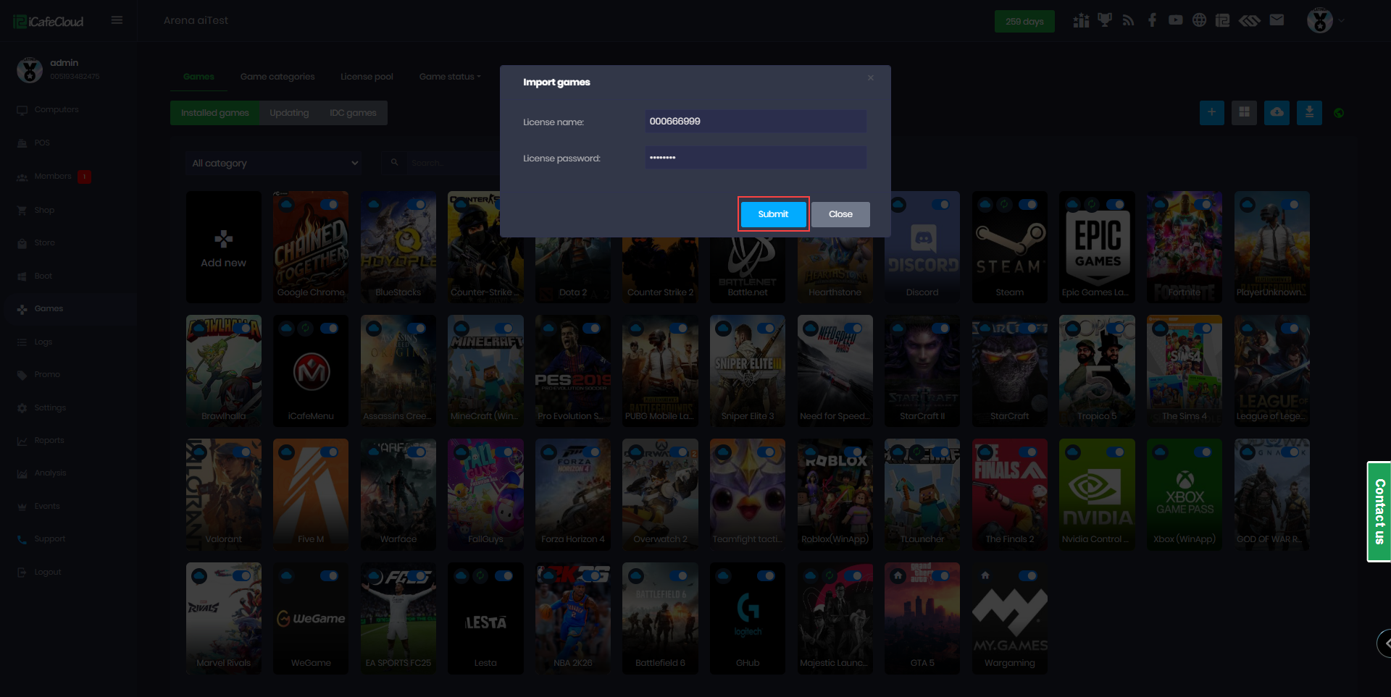Select the Installed games filter

click(214, 113)
